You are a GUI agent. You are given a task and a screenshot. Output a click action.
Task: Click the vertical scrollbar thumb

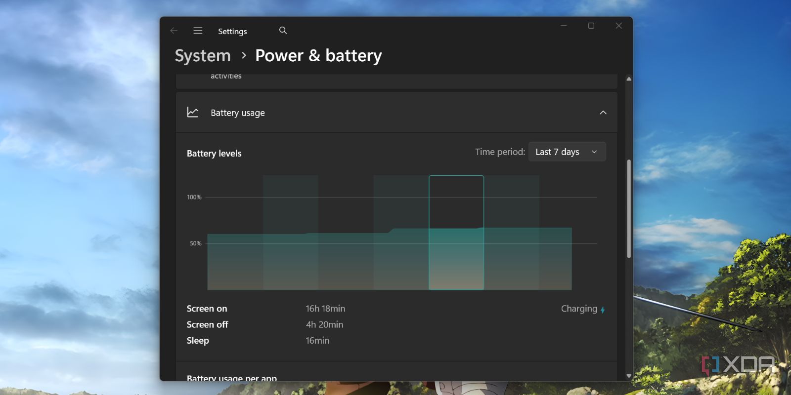pos(629,208)
